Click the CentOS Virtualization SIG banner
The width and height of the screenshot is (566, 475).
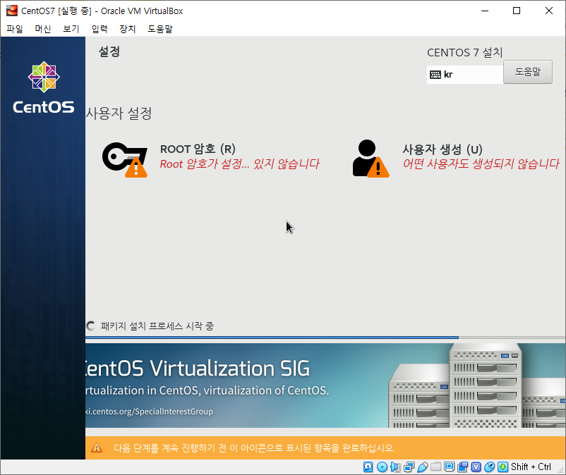pos(325,385)
